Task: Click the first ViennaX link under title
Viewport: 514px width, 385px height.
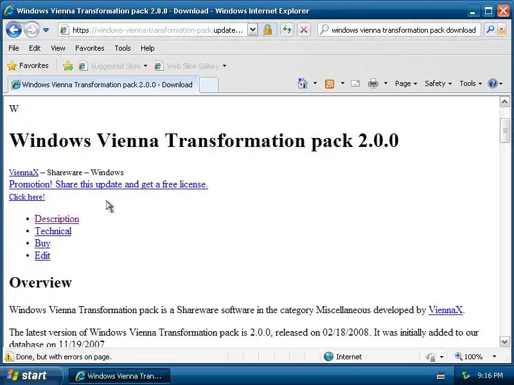Action: click(24, 173)
